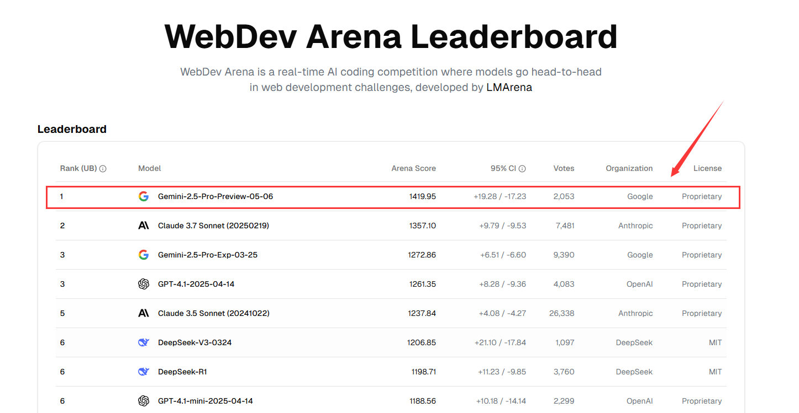This screenshot has width=799, height=413.
Task: Click the votes count 3,760
Action: tap(564, 372)
